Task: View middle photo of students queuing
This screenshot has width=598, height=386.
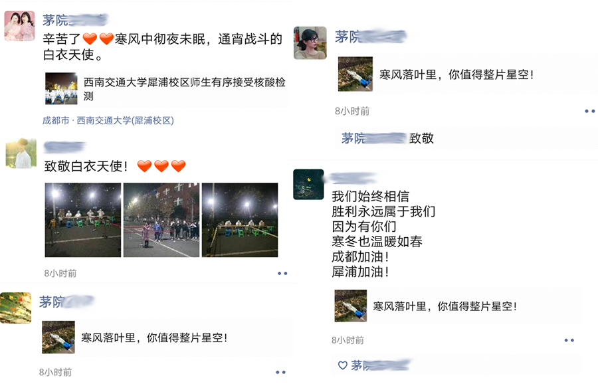Action: coord(161,220)
